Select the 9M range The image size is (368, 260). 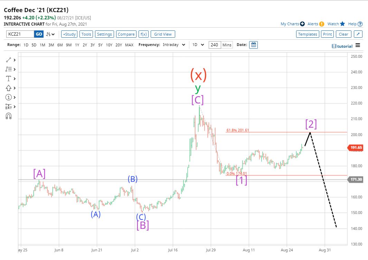(x=69, y=45)
